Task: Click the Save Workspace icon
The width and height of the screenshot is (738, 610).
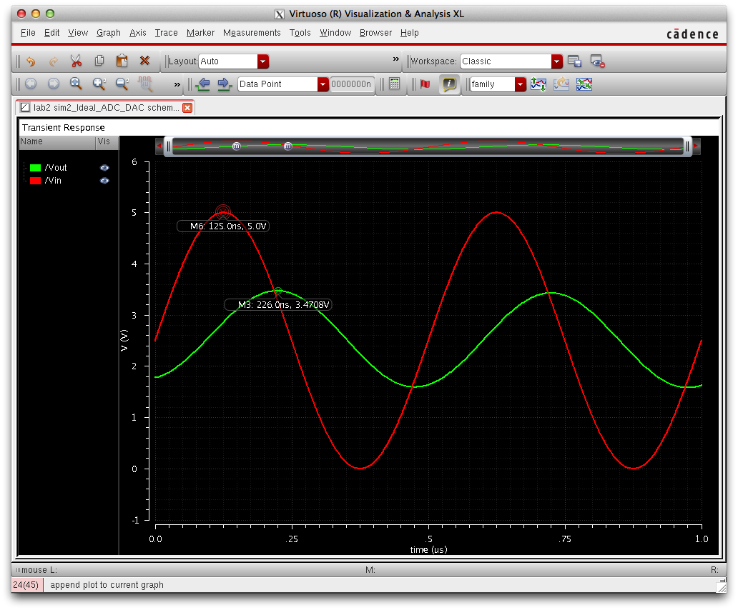Action: (x=574, y=61)
